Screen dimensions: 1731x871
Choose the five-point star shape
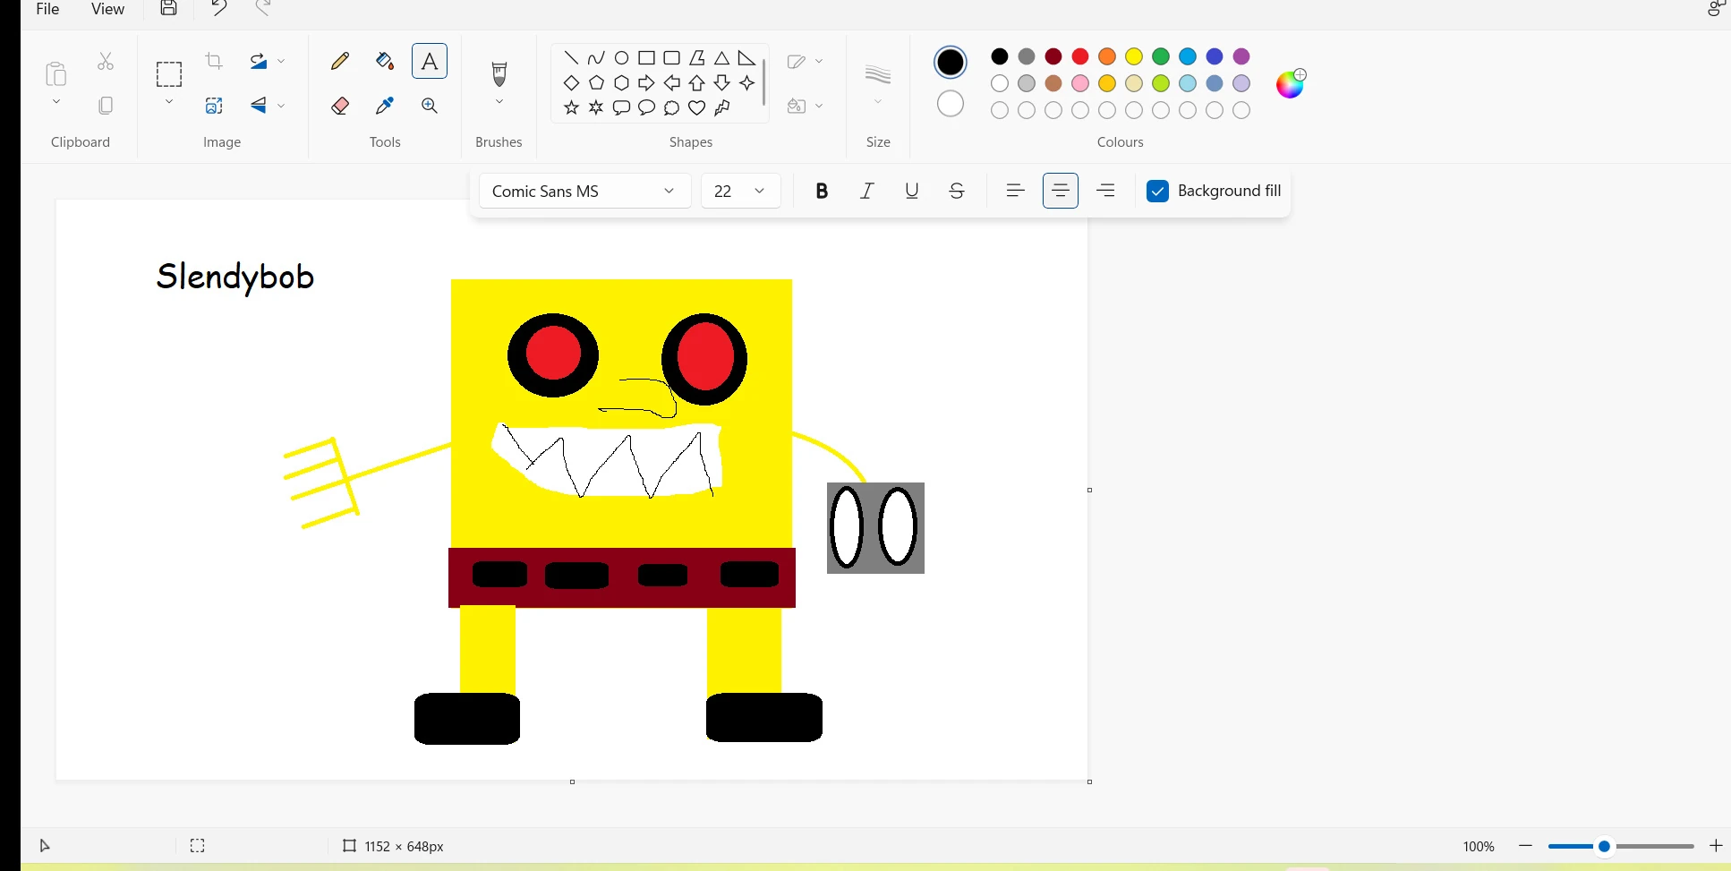pos(571,108)
